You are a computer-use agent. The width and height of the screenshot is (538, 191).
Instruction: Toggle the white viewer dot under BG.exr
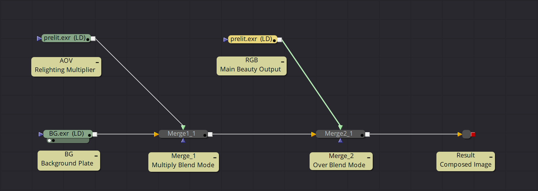tap(49, 141)
